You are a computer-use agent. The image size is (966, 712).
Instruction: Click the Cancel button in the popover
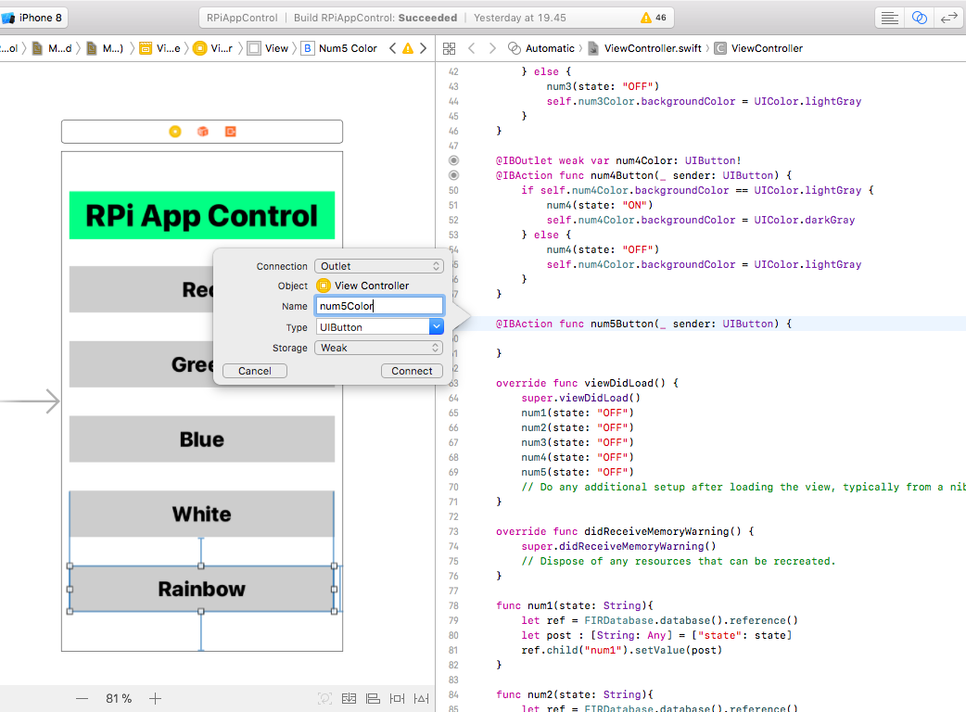254,370
